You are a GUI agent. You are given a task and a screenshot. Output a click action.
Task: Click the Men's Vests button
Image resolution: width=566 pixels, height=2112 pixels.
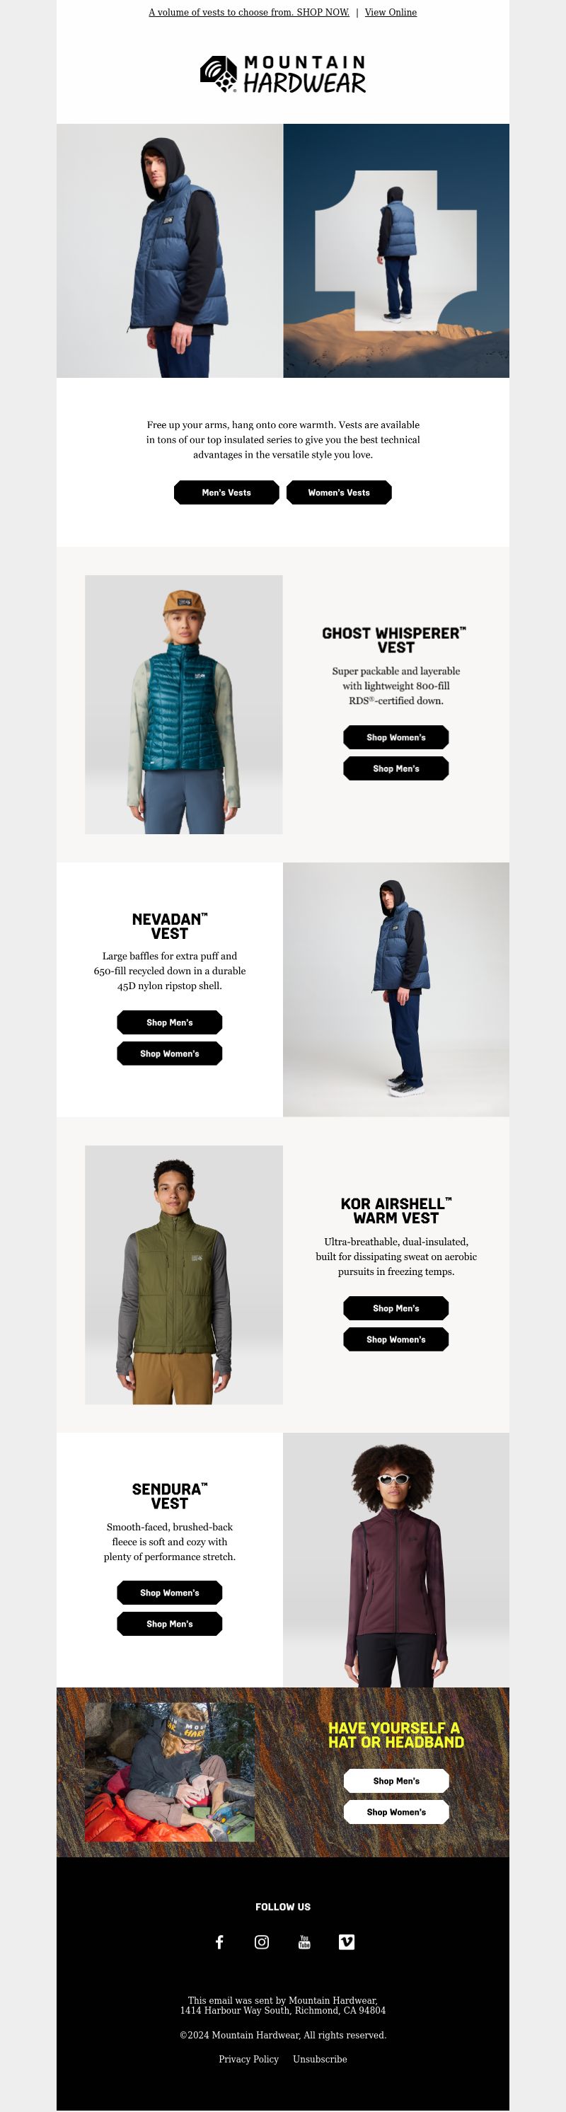[226, 492]
